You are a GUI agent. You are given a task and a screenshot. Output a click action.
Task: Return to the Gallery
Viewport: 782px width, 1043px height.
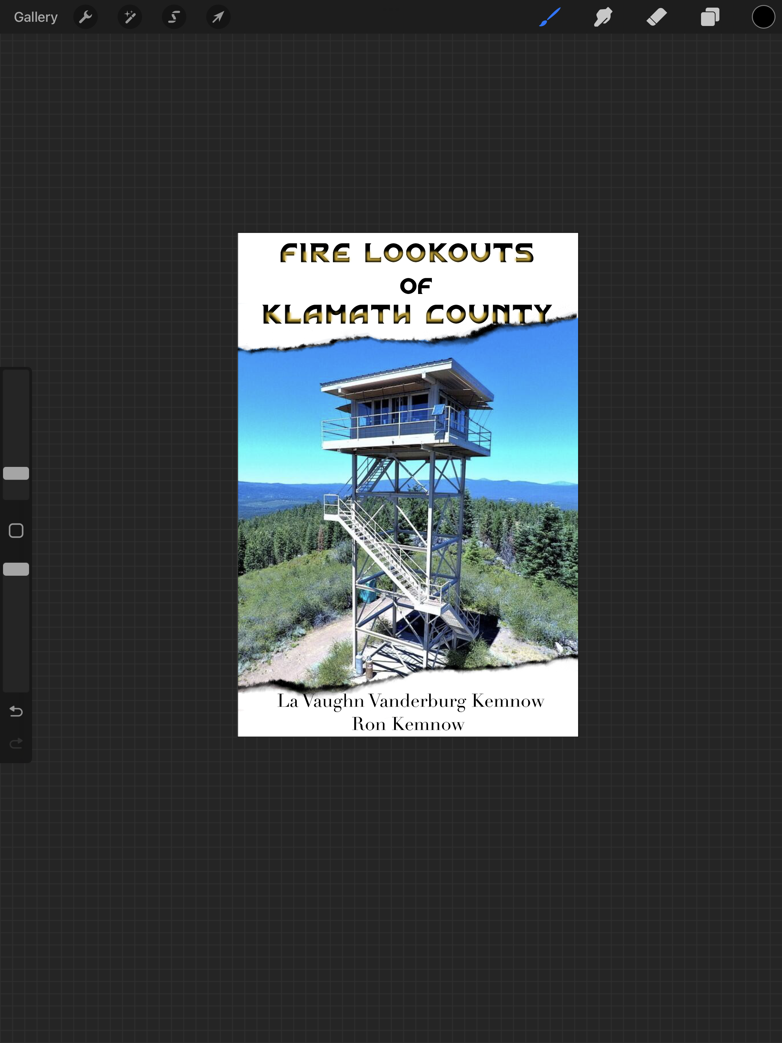coord(36,18)
